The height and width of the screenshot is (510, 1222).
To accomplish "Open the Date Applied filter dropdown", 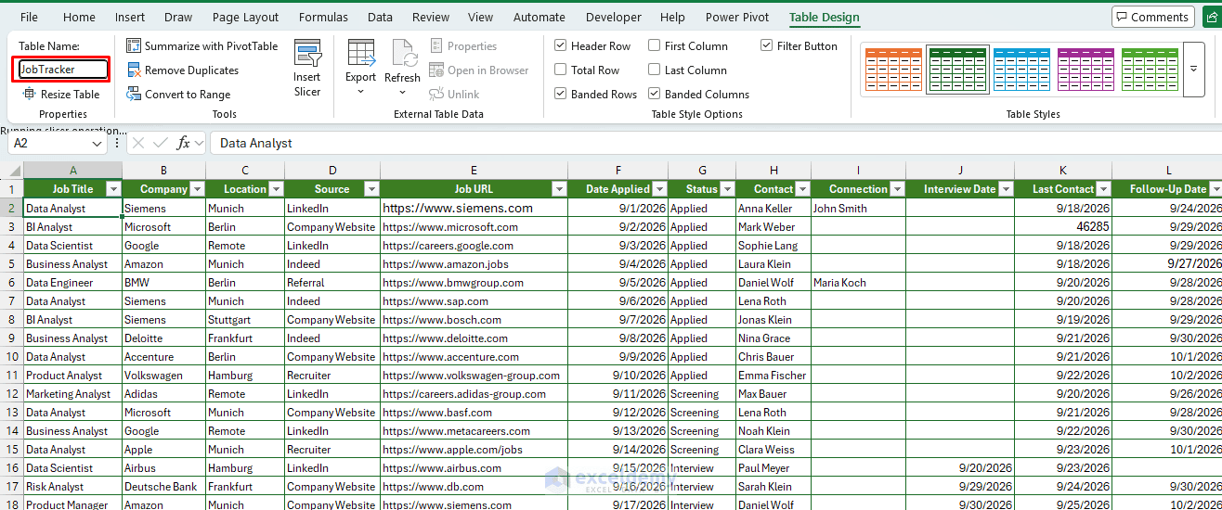I will click(x=659, y=189).
